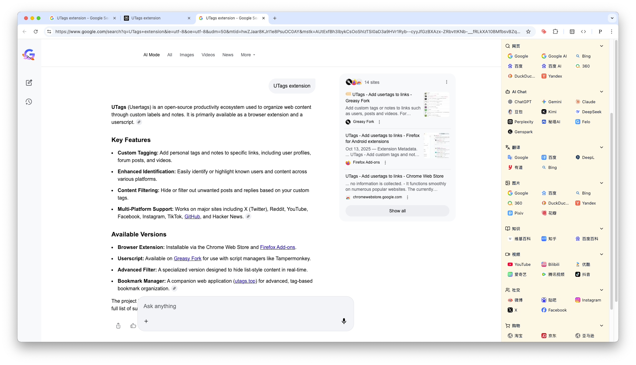This screenshot has height=365, width=636.
Task: Launch Perplexity from the AI Chat list
Action: coord(524,122)
